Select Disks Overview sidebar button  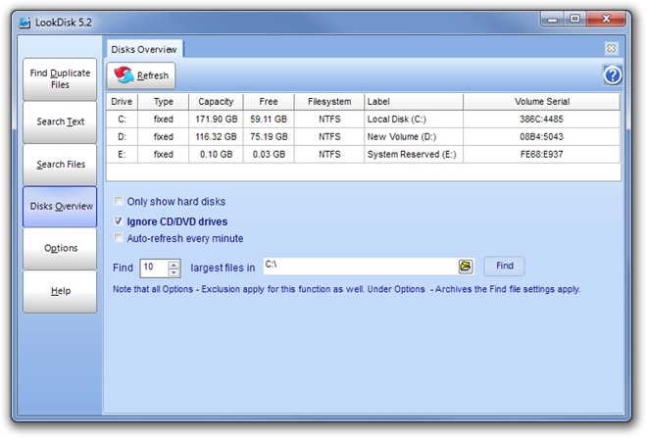pyautogui.click(x=60, y=206)
